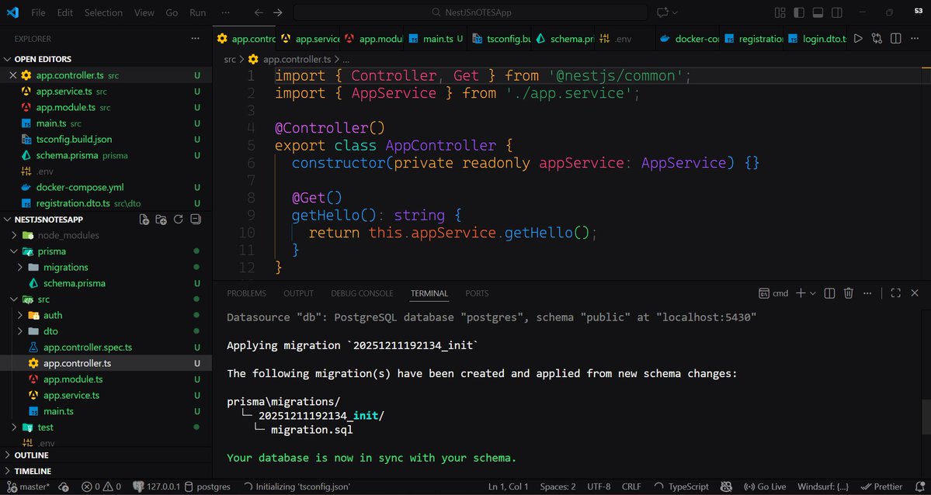Switch to the app.service editor tab
Screen dimensions: 931x495
pyautogui.click(x=309, y=39)
